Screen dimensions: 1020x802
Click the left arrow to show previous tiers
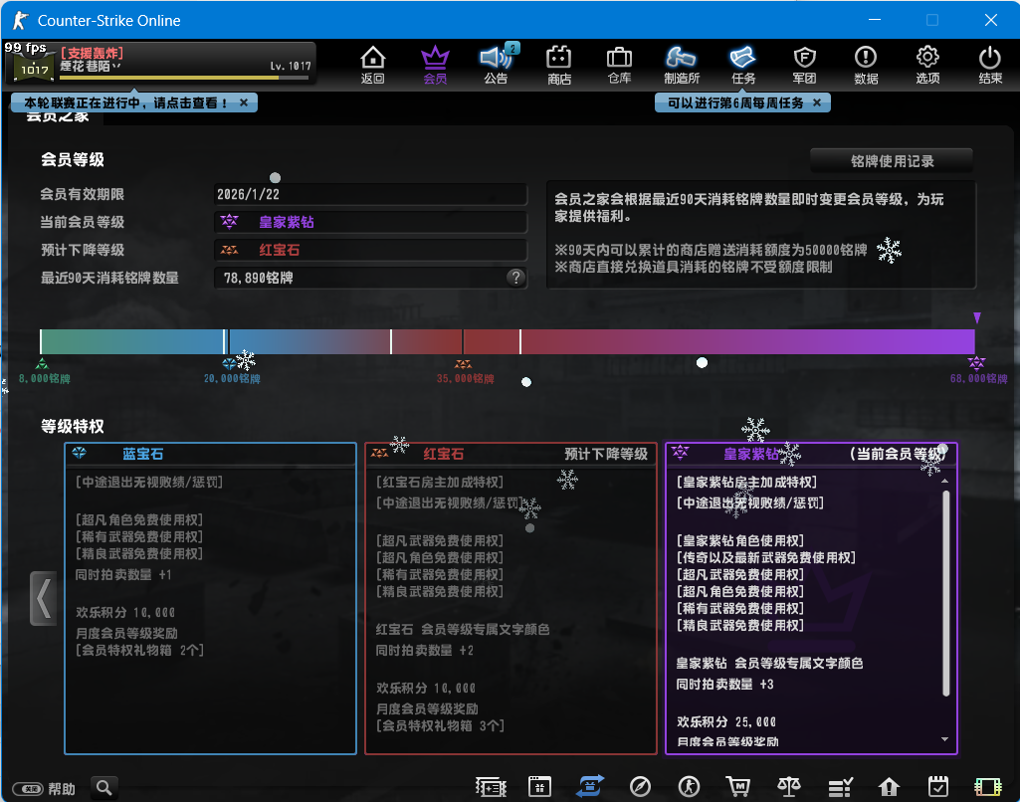(x=43, y=598)
